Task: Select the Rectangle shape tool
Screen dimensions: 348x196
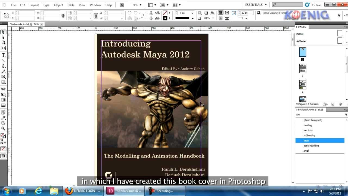Action: (3, 82)
